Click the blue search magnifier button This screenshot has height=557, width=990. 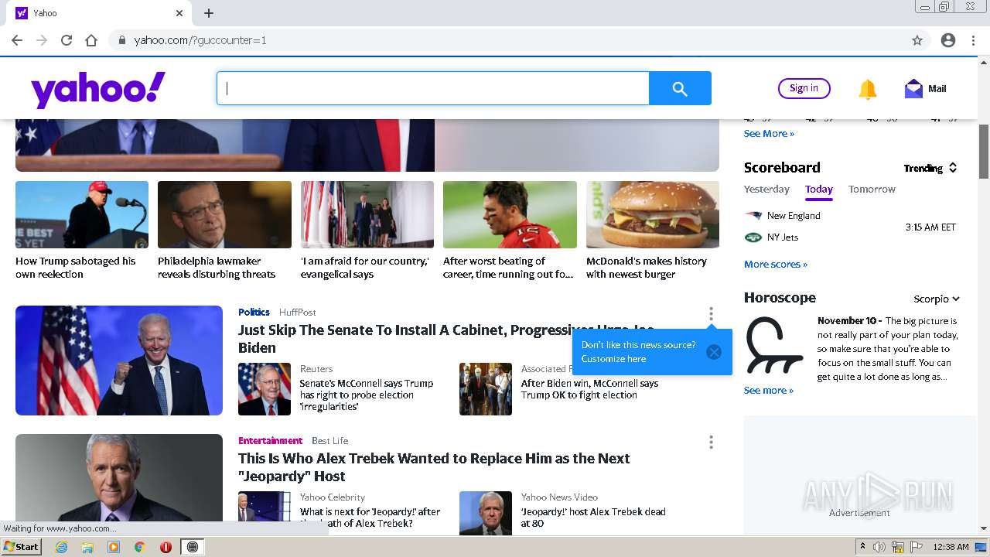[x=680, y=89]
